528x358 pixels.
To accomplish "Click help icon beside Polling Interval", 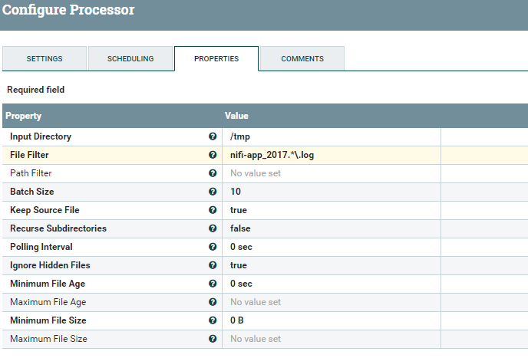I will tap(213, 247).
